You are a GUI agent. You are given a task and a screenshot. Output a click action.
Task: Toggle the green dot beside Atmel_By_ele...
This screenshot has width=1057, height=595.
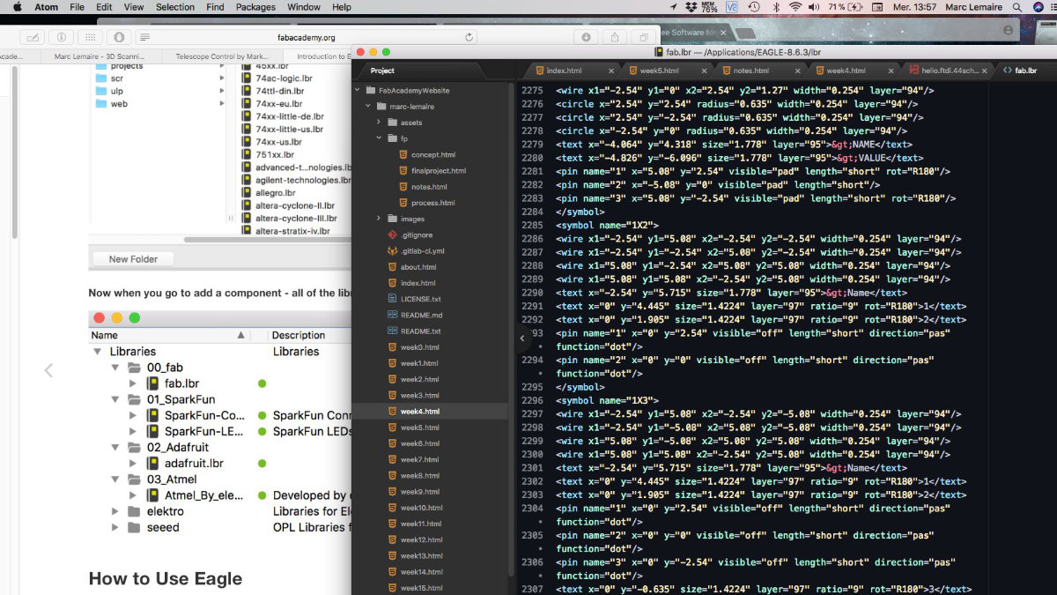[x=262, y=495]
